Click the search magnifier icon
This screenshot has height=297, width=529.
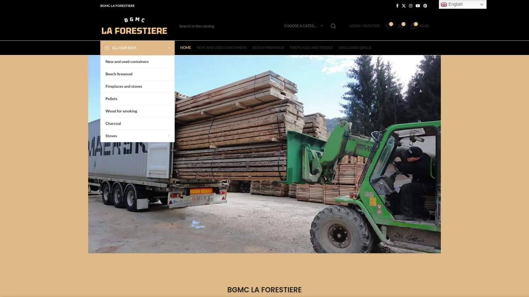pyautogui.click(x=333, y=26)
